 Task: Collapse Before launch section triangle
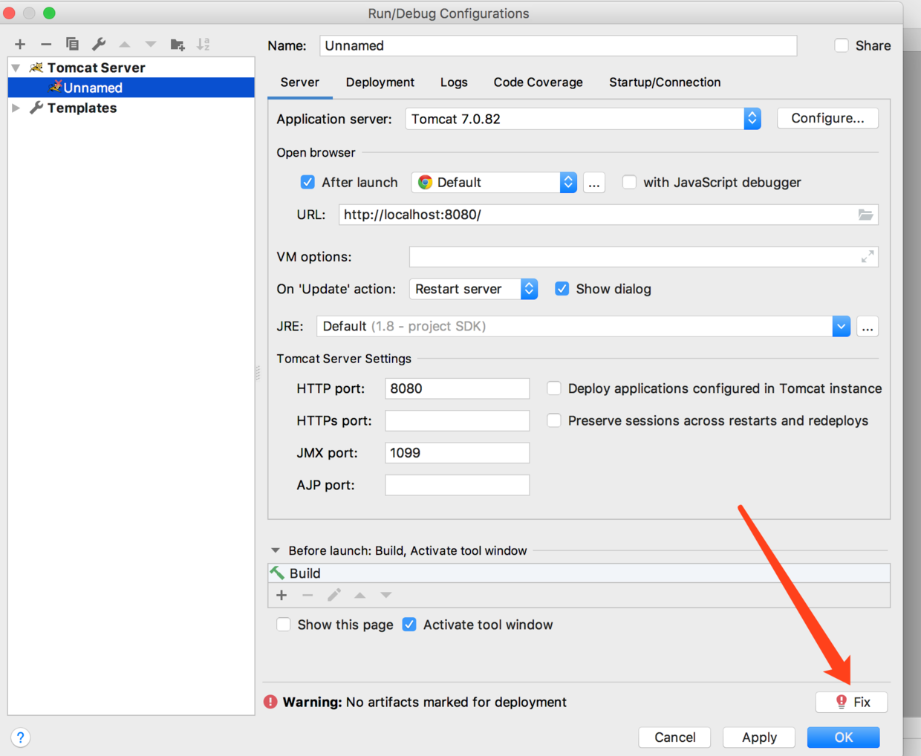click(276, 550)
